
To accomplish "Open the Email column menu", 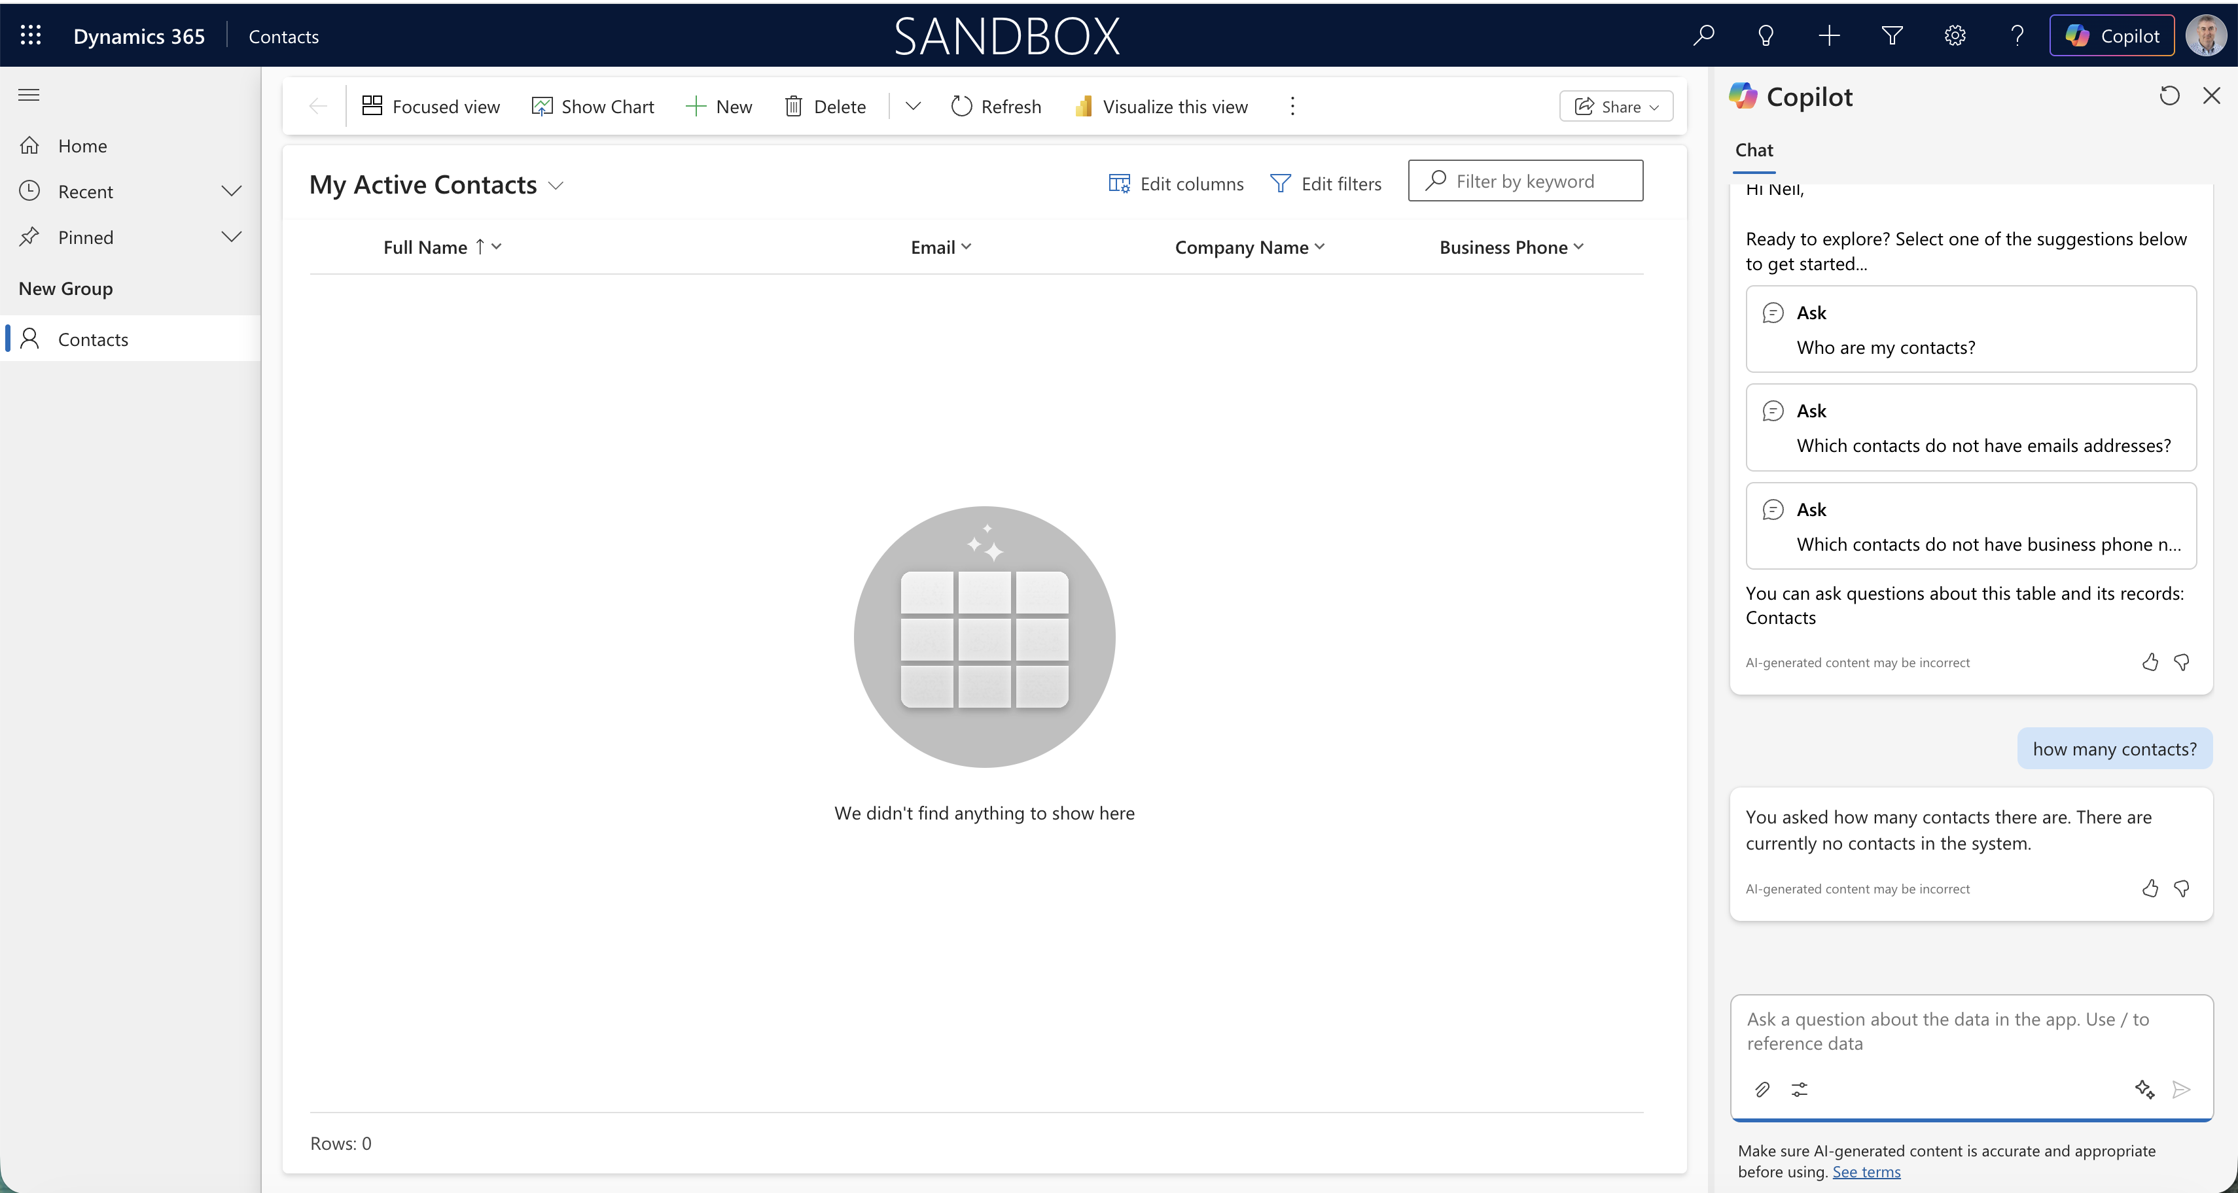I will tap(941, 247).
